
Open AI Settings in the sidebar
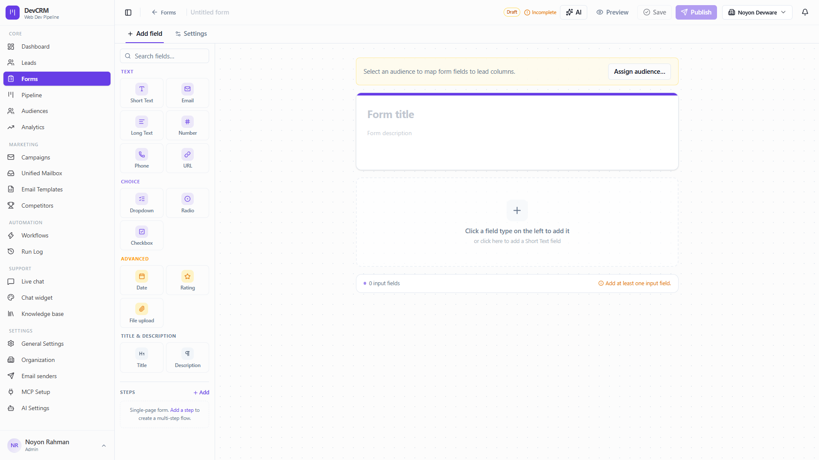[x=57, y=408]
